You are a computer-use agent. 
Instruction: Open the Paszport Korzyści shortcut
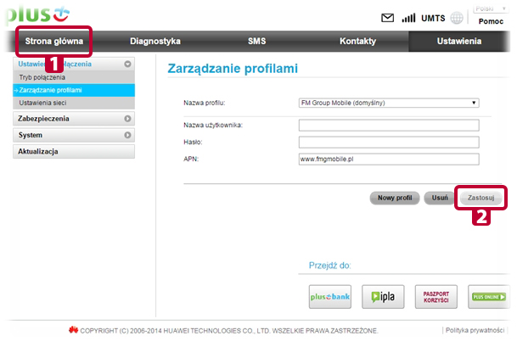coord(436,297)
